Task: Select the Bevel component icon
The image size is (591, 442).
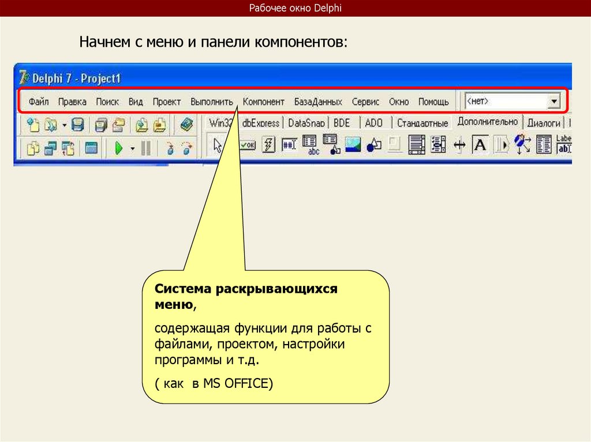Action: pos(395,145)
